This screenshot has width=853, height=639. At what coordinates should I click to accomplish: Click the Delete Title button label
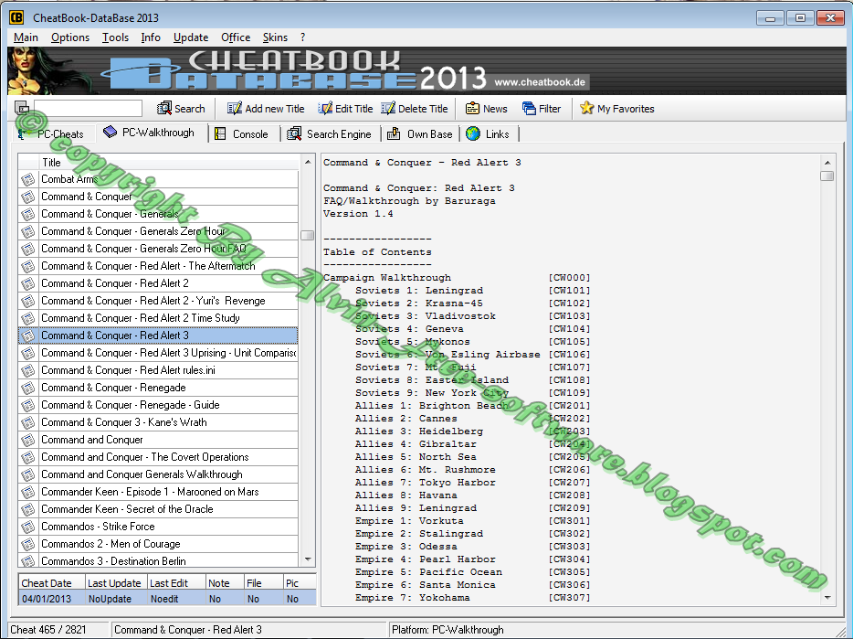click(x=423, y=109)
